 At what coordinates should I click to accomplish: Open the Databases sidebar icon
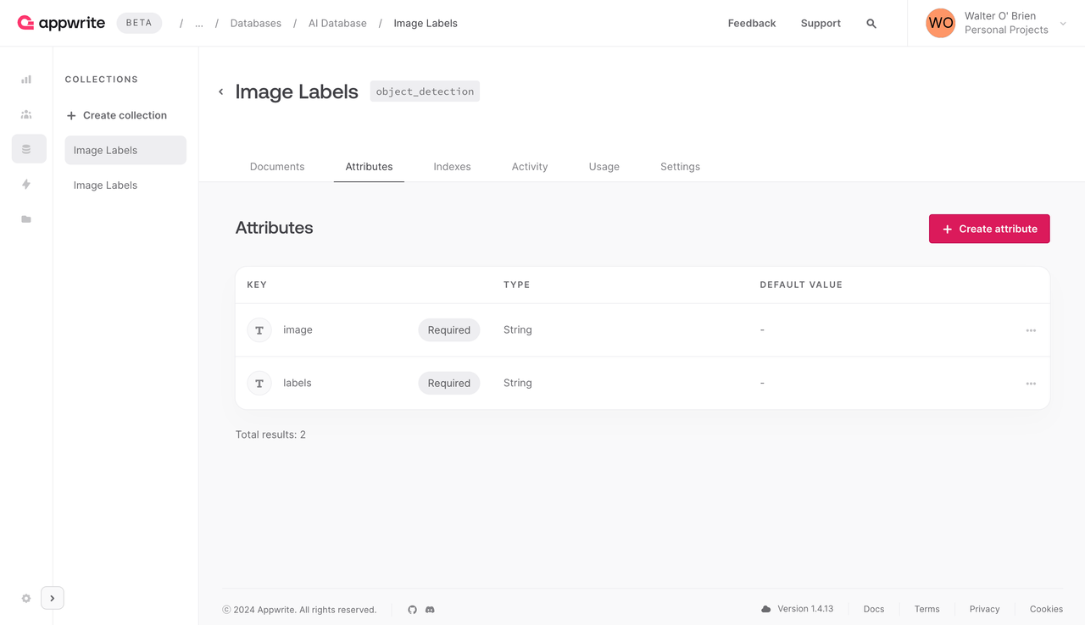28,149
